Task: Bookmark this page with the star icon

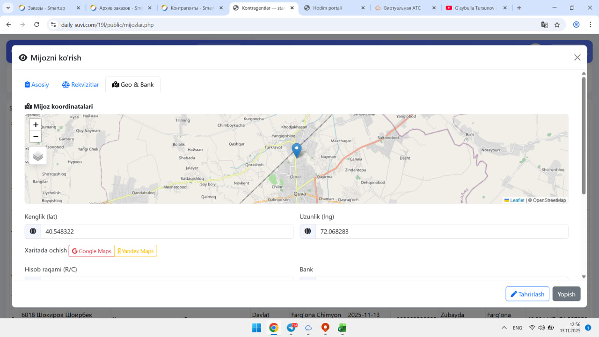Action: coord(557,25)
